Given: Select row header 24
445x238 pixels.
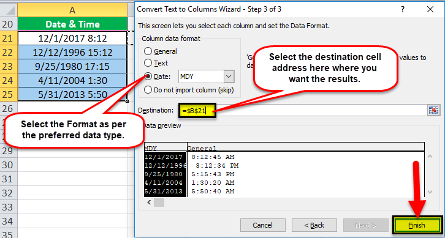Looking at the screenshot, I should [x=9, y=81].
